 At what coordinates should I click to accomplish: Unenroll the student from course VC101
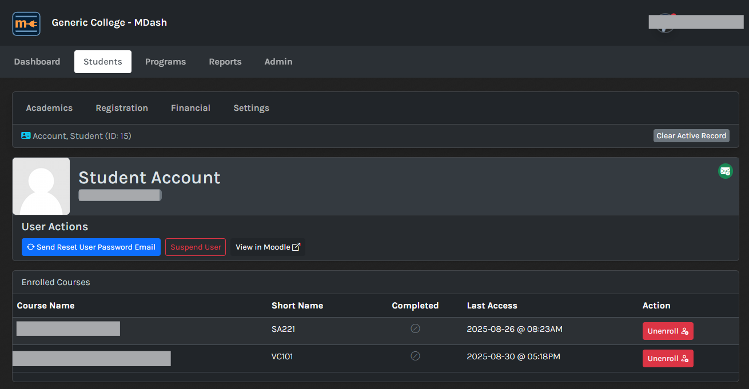point(667,359)
